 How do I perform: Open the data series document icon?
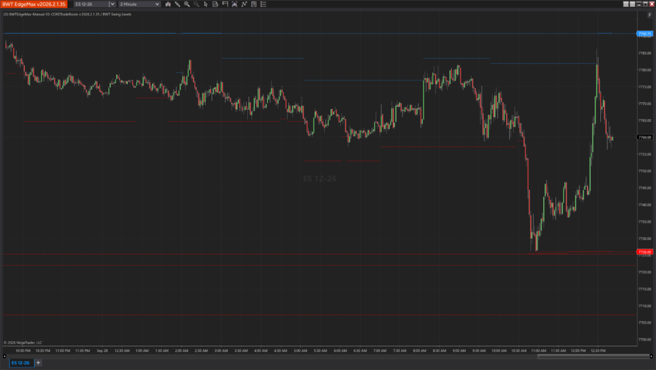tap(215, 4)
